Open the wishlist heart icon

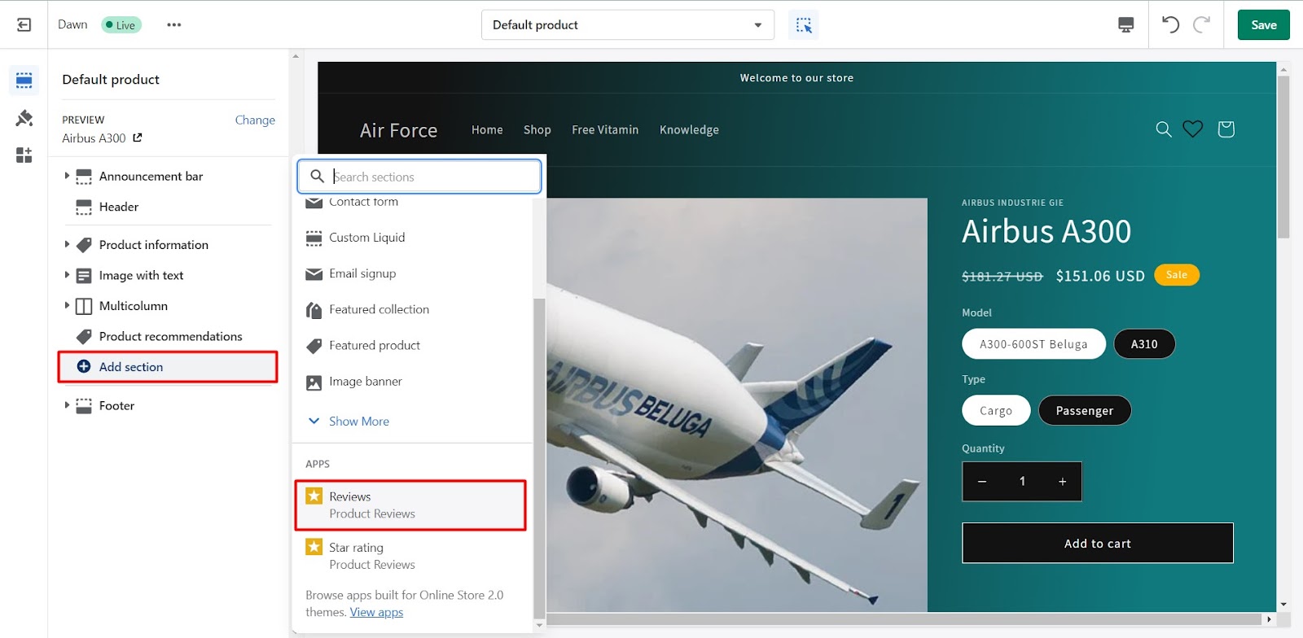click(1193, 129)
